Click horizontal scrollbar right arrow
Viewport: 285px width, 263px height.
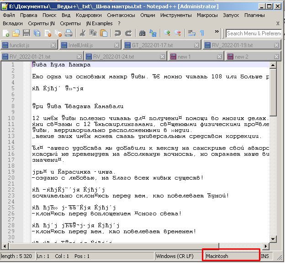click(266, 246)
